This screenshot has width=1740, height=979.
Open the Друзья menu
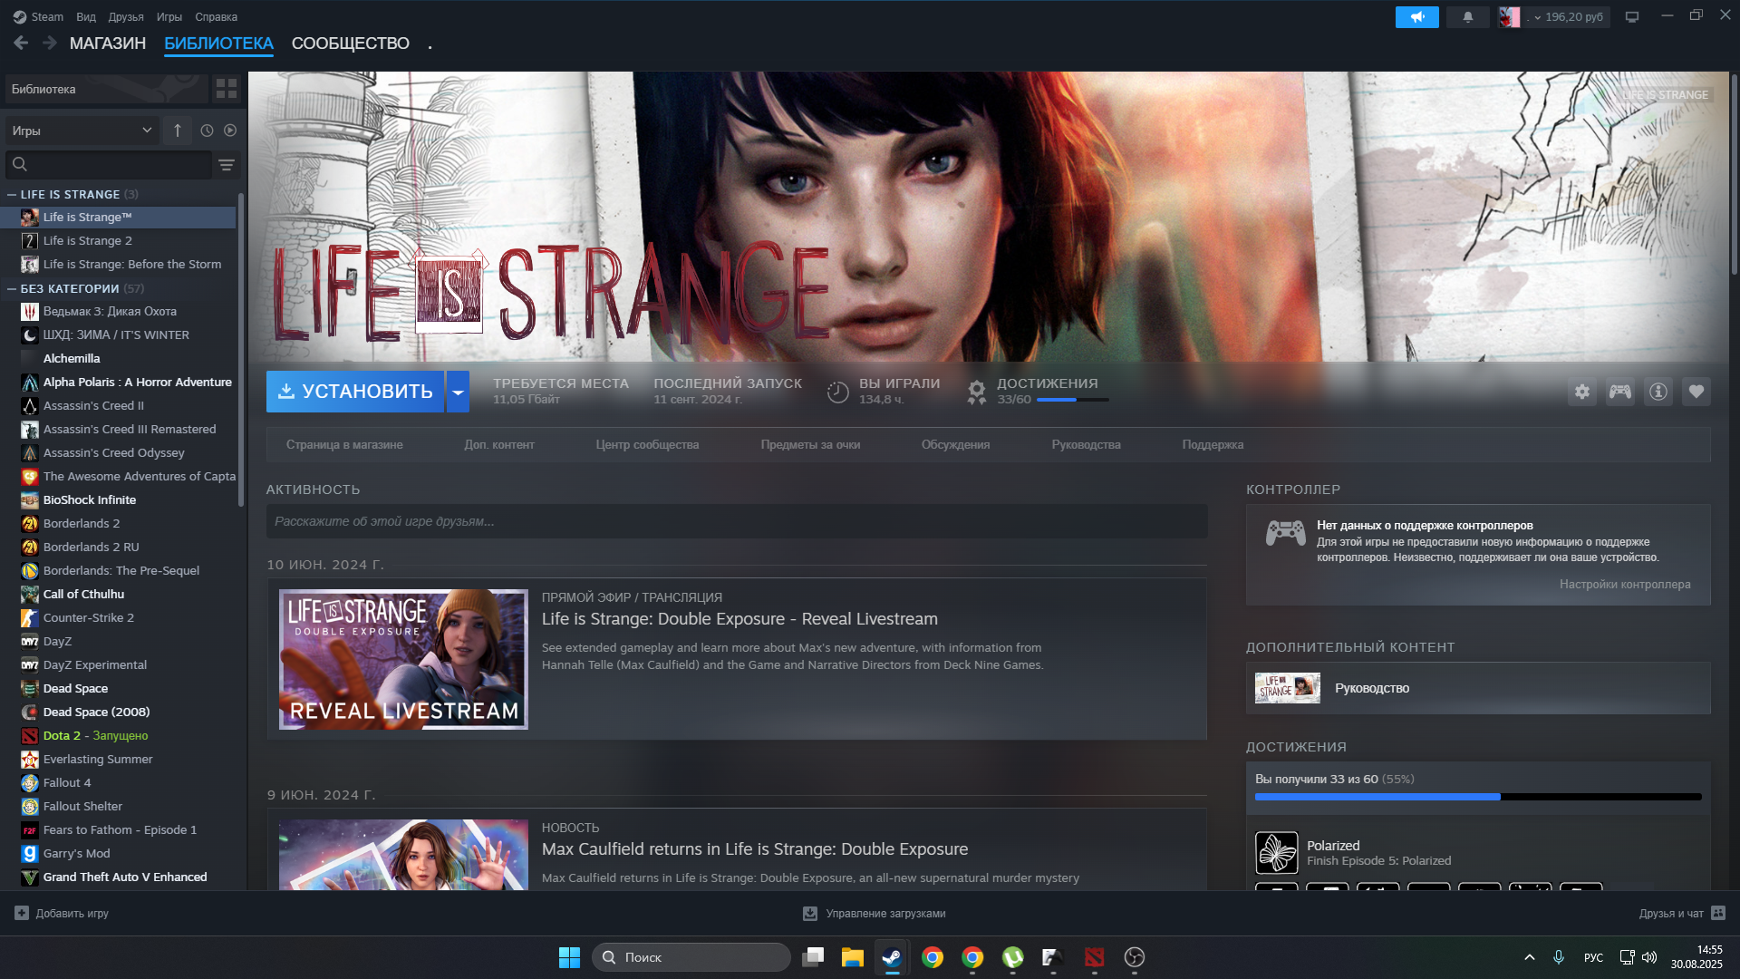tap(125, 16)
